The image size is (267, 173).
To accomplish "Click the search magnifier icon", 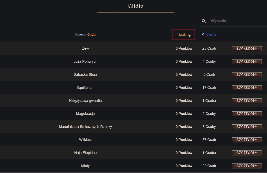I will click(204, 21).
